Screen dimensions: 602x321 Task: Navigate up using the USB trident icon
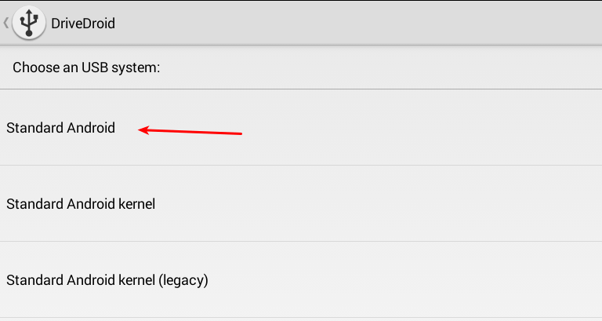(29, 23)
